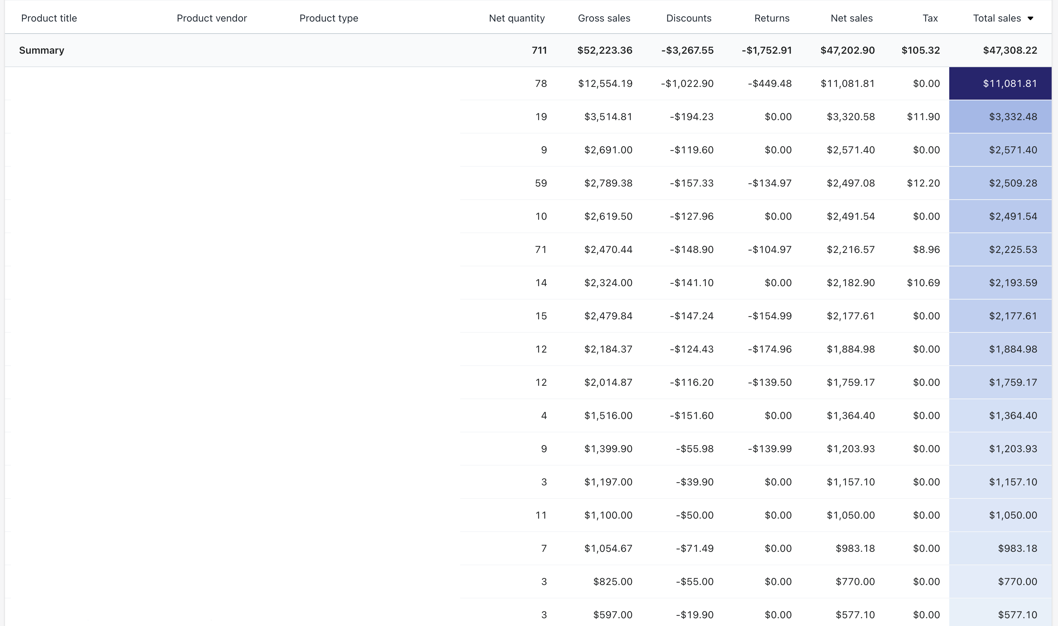Click net quantity value 71
1058x626 pixels.
pos(541,249)
